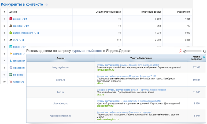This screenshot has height=124, width=207.
Task: Open dropdown arrow beside puzzle-english.com
Action: pyautogui.click(x=35, y=33)
